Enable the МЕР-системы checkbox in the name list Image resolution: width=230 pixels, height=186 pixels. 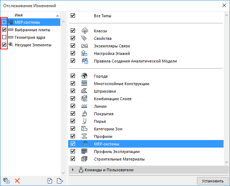pyautogui.click(x=4, y=22)
